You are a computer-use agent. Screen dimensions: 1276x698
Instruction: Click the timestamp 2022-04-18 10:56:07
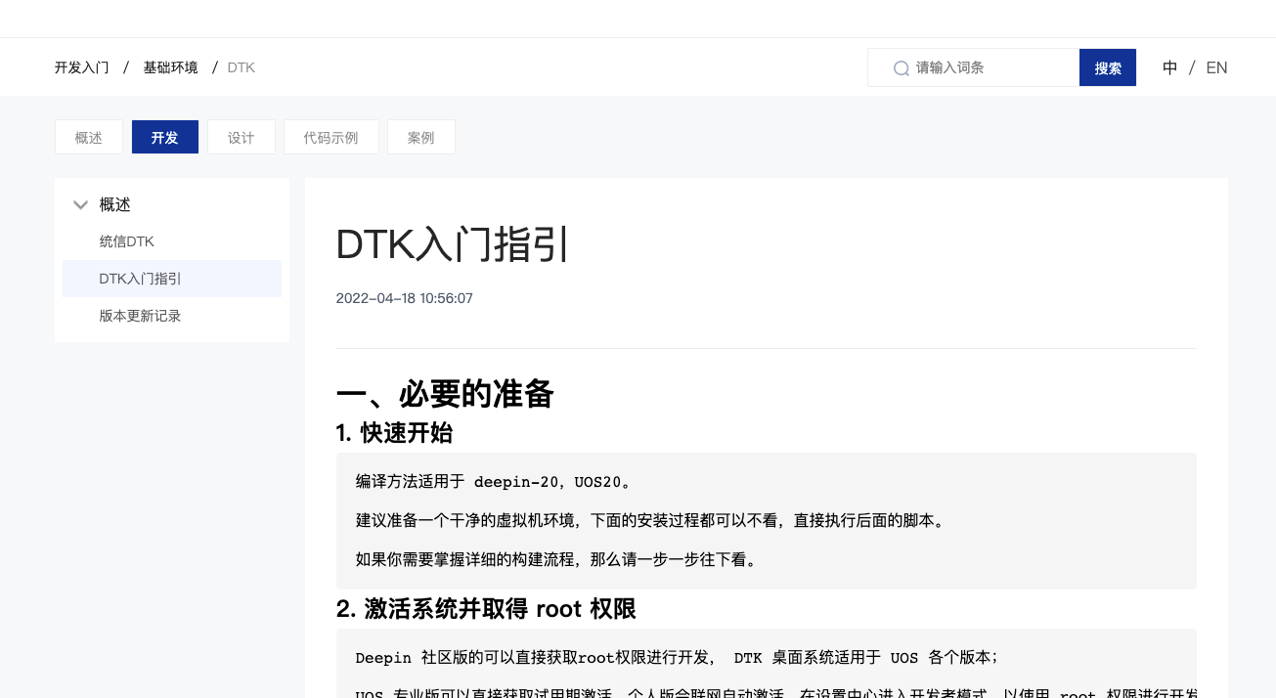click(x=404, y=298)
